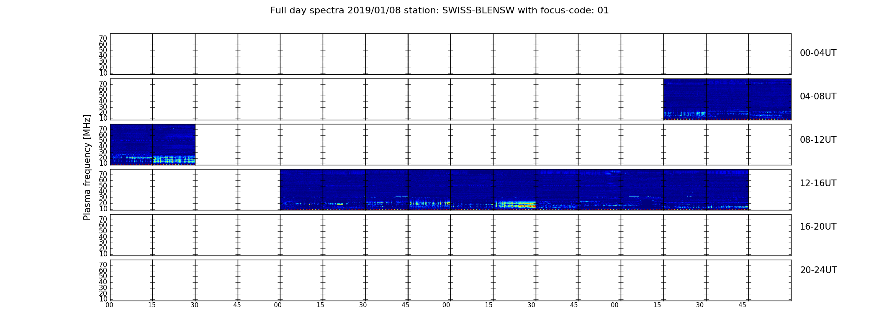The height and width of the screenshot is (334, 879).
Task: Click the '00-04UT' row label
Action: [x=818, y=53]
